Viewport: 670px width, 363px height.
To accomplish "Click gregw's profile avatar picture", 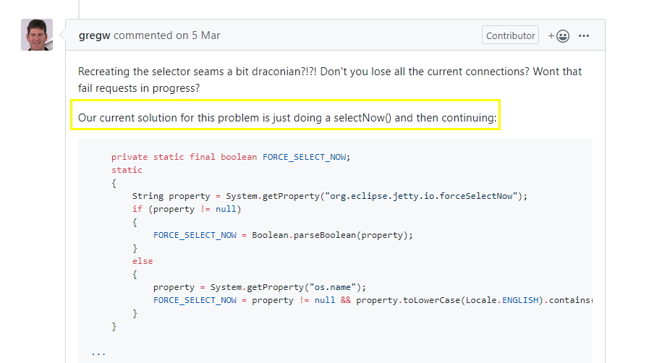I will [x=36, y=34].
